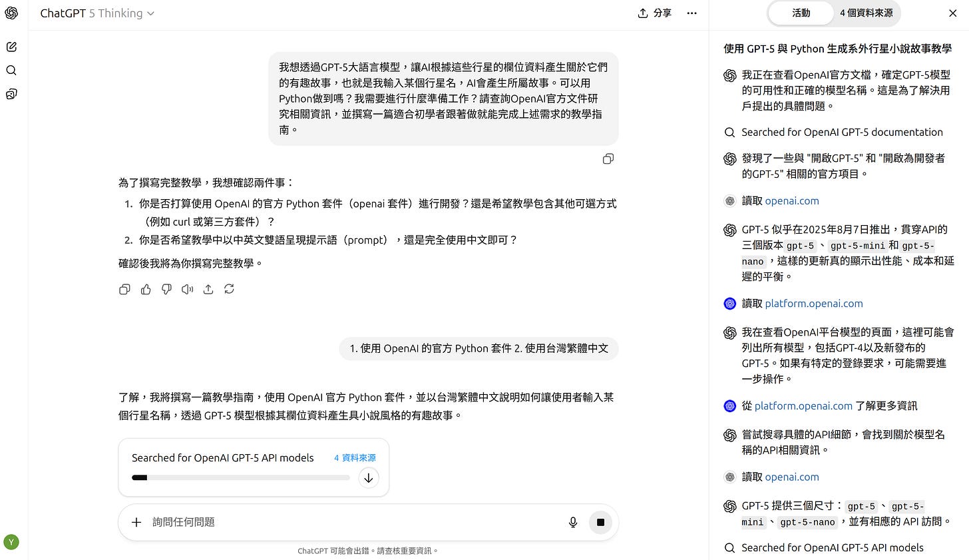969x560 pixels.
Task: Click the down arrow in the research card
Action: 368,478
